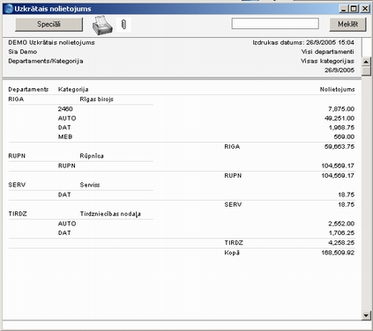This screenshot has height=331, width=373.
Task: Click the app icon in title bar
Action: point(9,9)
